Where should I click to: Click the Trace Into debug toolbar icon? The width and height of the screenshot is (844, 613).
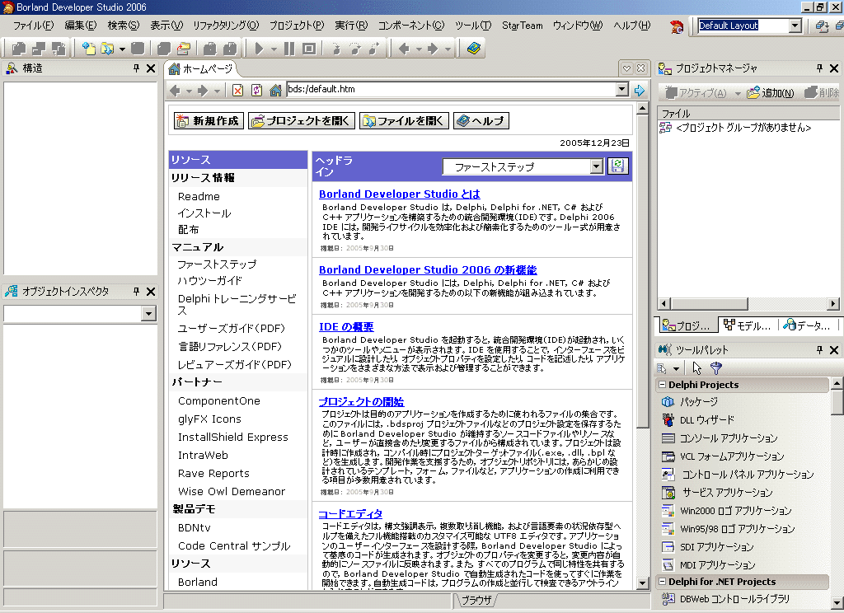tap(336, 49)
